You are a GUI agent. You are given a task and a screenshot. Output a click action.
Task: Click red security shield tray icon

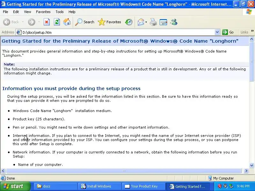coord(220,186)
